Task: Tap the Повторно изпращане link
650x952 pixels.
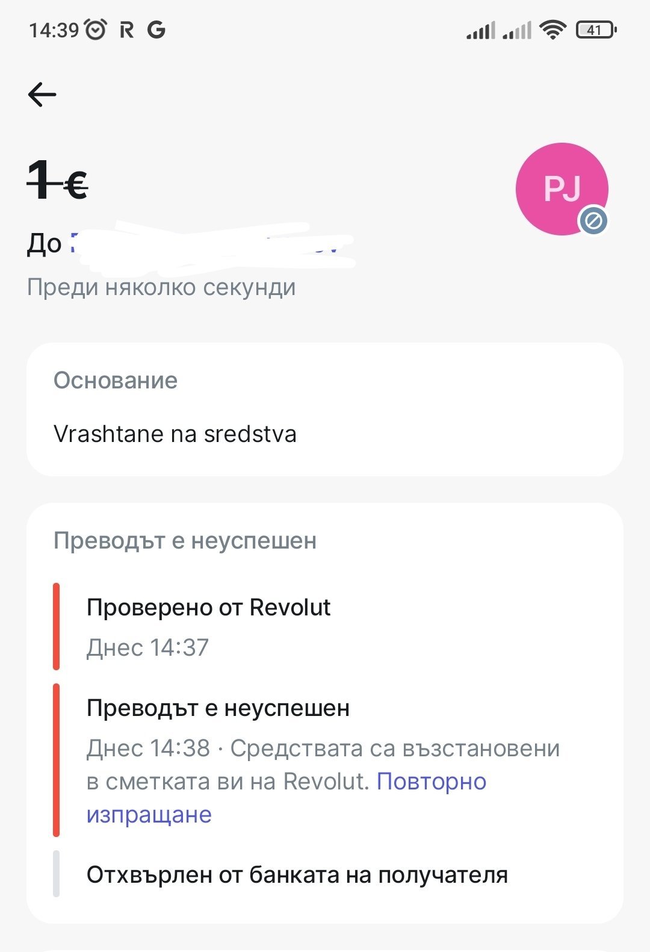Action: pyautogui.click(x=431, y=782)
